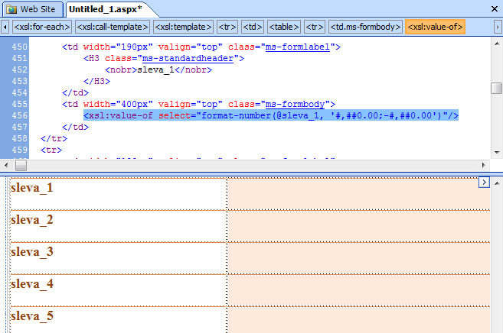Select the first tr tag breadcrumb
This screenshot has width=503, height=333.
click(227, 27)
